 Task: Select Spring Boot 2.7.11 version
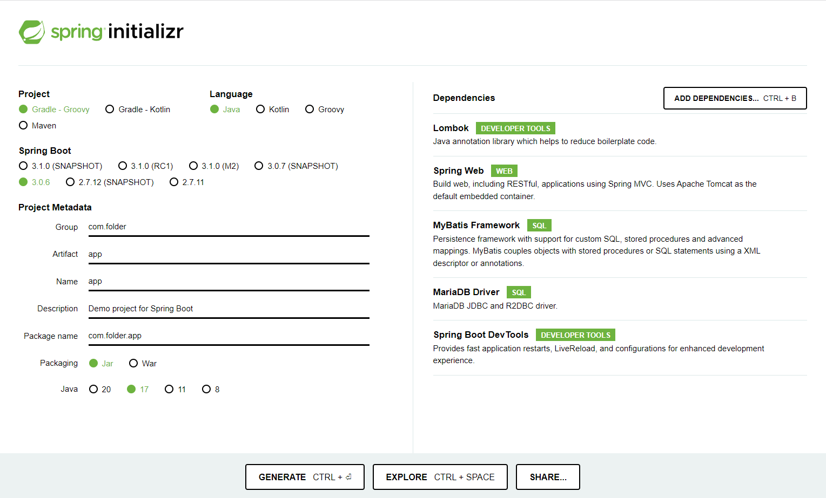[x=187, y=182]
